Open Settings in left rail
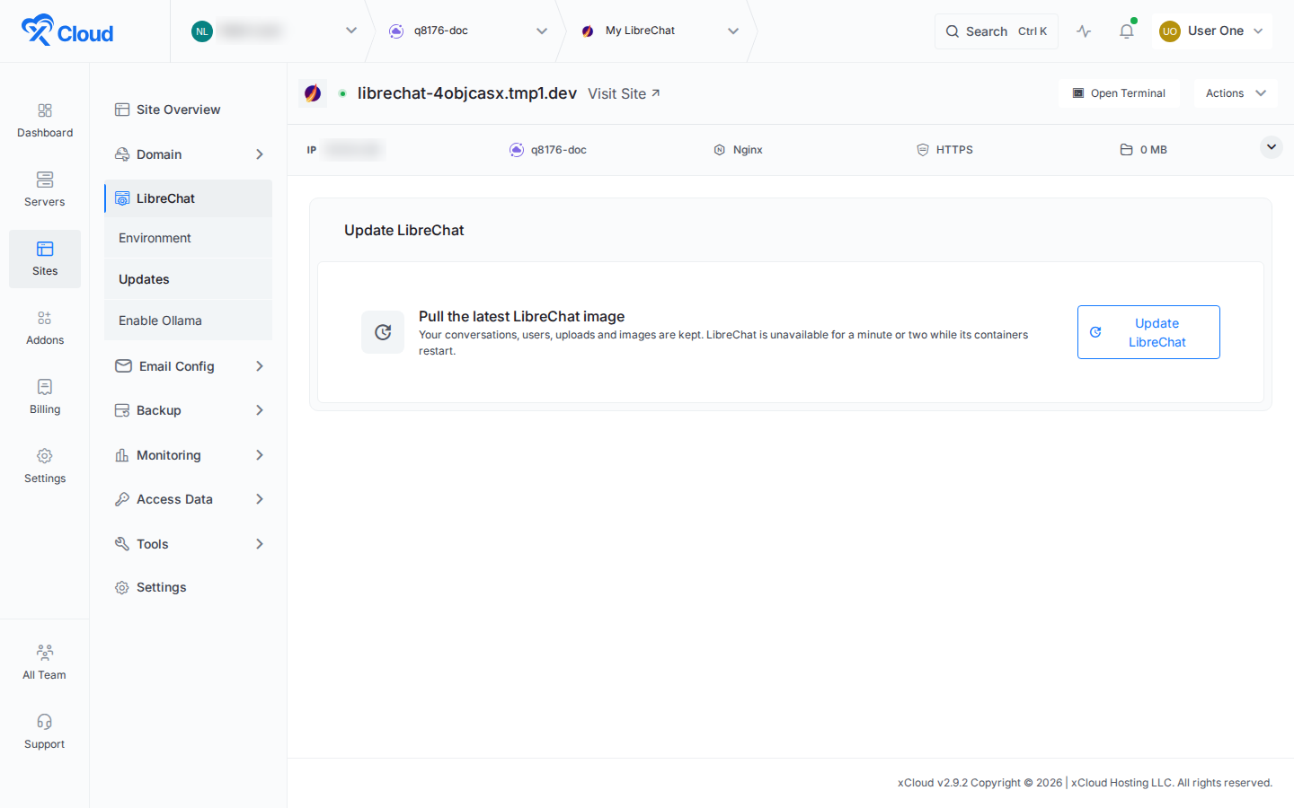Screen dimensions: 1294x808 point(45,466)
